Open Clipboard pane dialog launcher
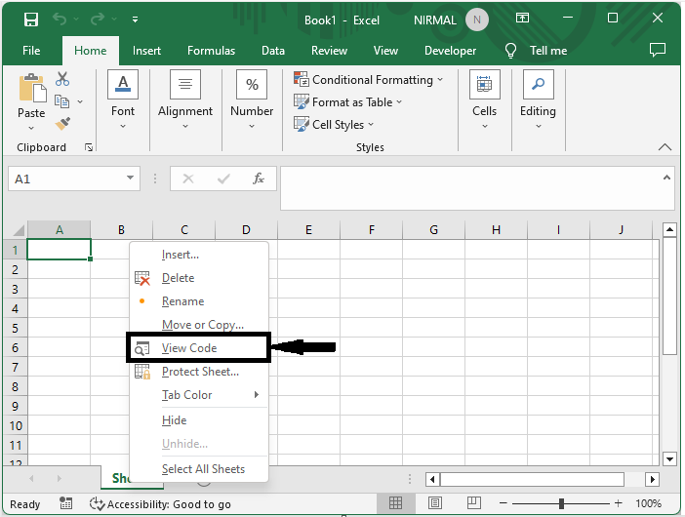The width and height of the screenshot is (685, 517). point(89,147)
